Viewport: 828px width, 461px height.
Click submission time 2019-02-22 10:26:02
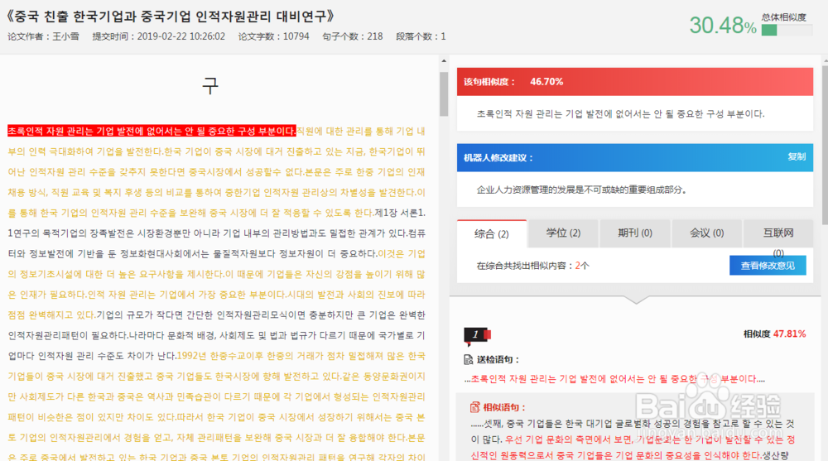[158, 36]
